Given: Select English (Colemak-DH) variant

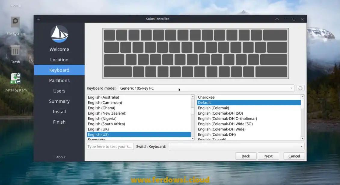Looking at the screenshot, I should (x=249, y=134).
